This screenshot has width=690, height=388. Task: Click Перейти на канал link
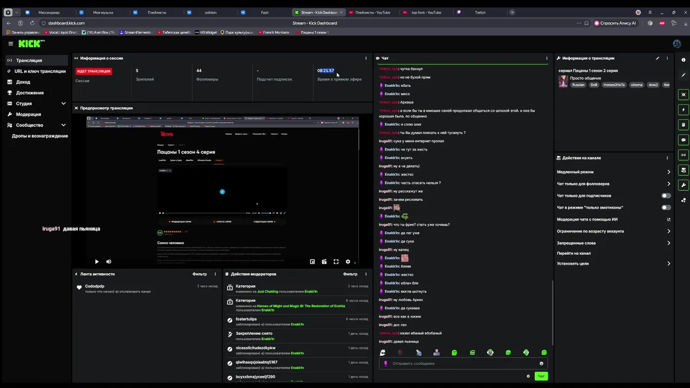pos(574,253)
